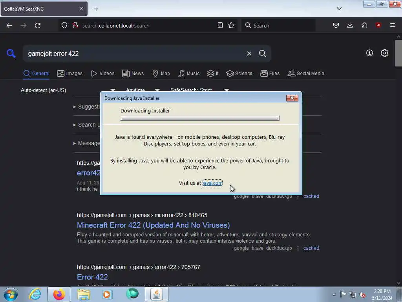The height and width of the screenshot is (302, 402).
Task: Open Minecraft Error 422 (Updated And No Viruses) result
Action: click(153, 225)
